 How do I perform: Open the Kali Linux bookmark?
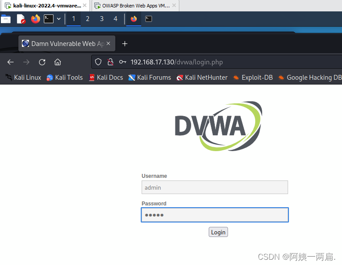tap(23, 78)
